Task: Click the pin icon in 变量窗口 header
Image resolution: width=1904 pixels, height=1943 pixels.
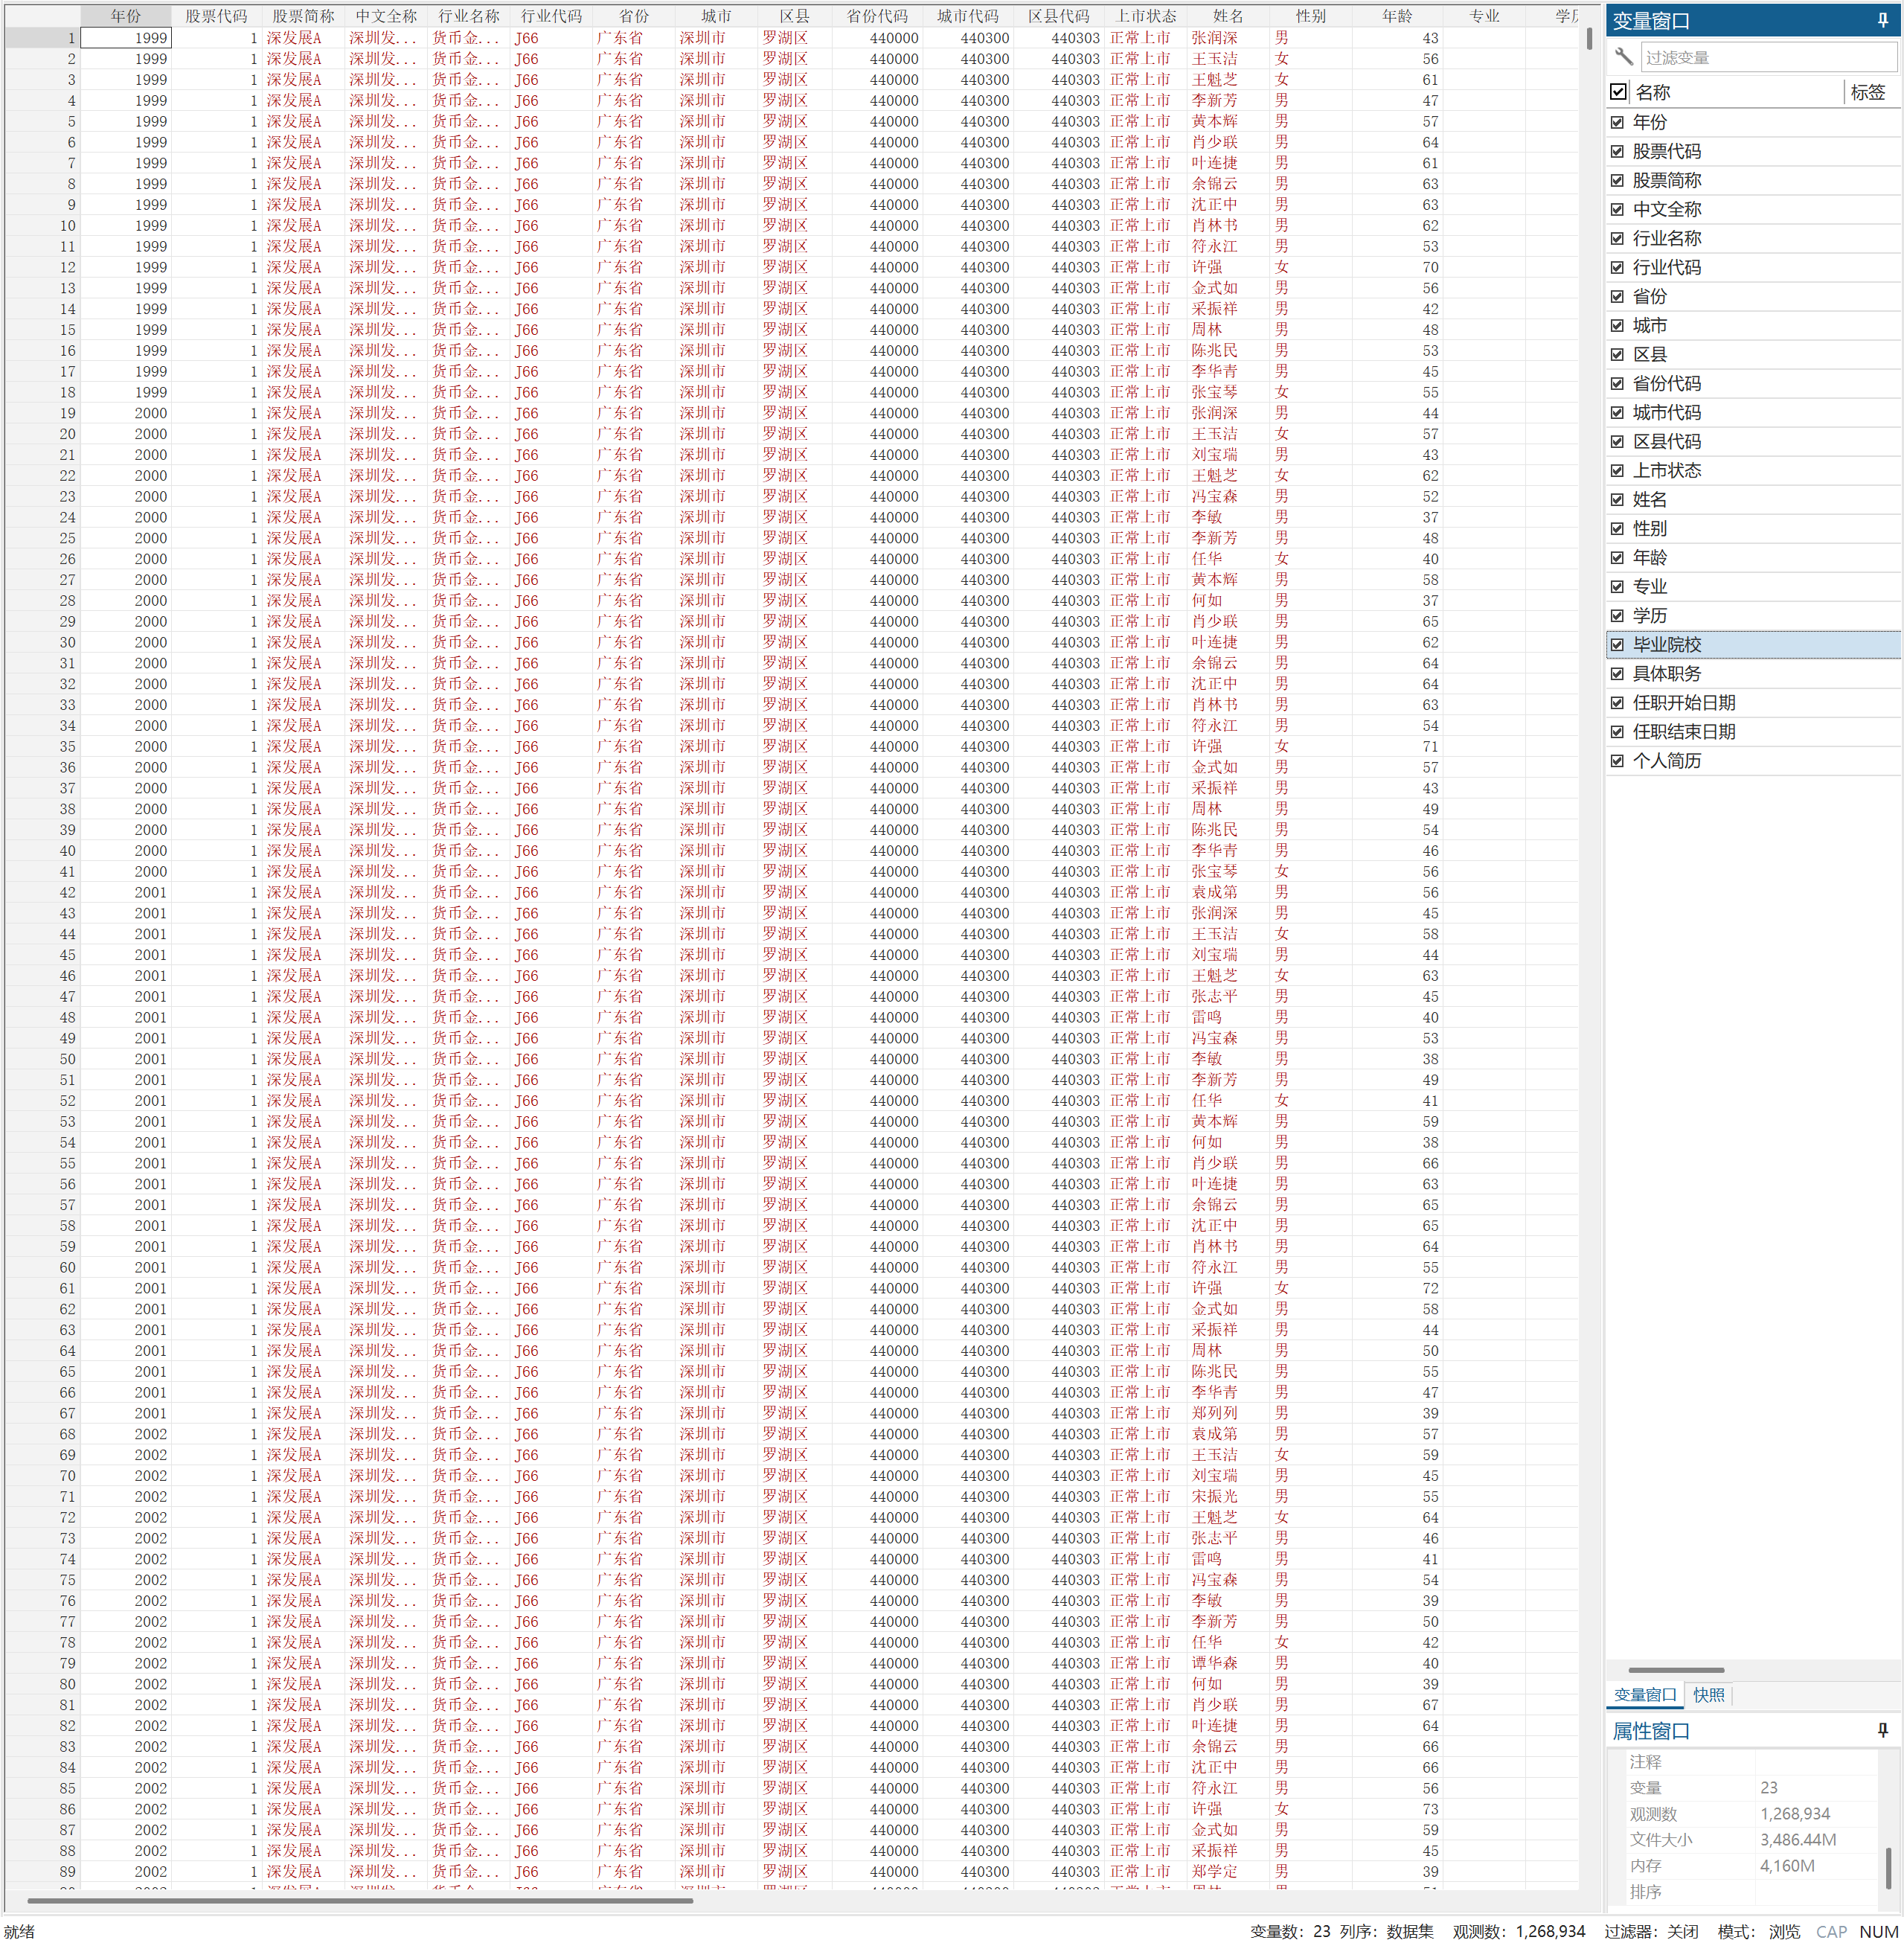Action: point(1882,20)
